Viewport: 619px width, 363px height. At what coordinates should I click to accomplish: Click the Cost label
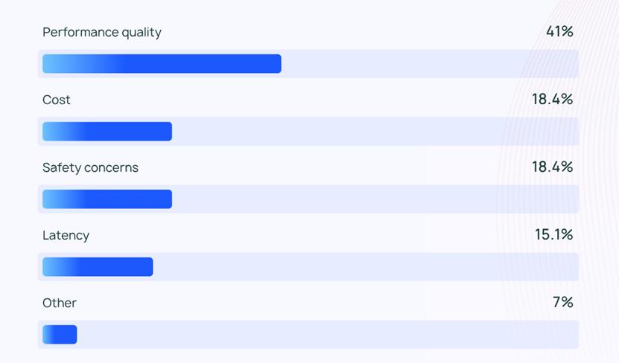pyautogui.click(x=57, y=100)
